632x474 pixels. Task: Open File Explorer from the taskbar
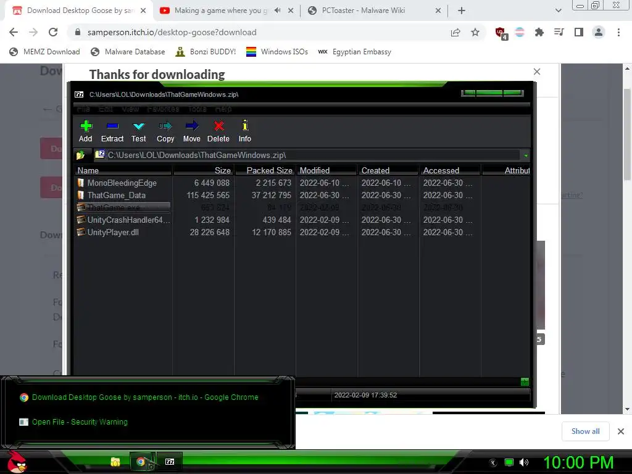pos(115,462)
